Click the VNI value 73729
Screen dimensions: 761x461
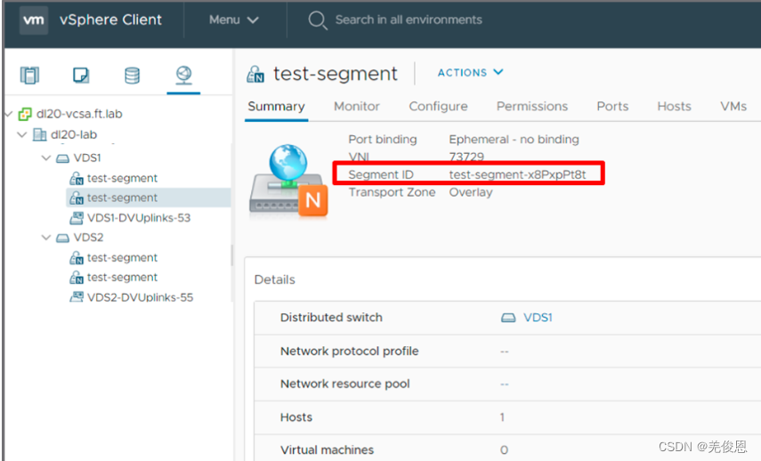coord(466,157)
